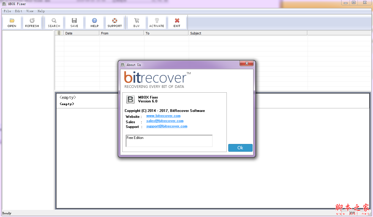Click the Version 6.0 text

tap(148, 101)
